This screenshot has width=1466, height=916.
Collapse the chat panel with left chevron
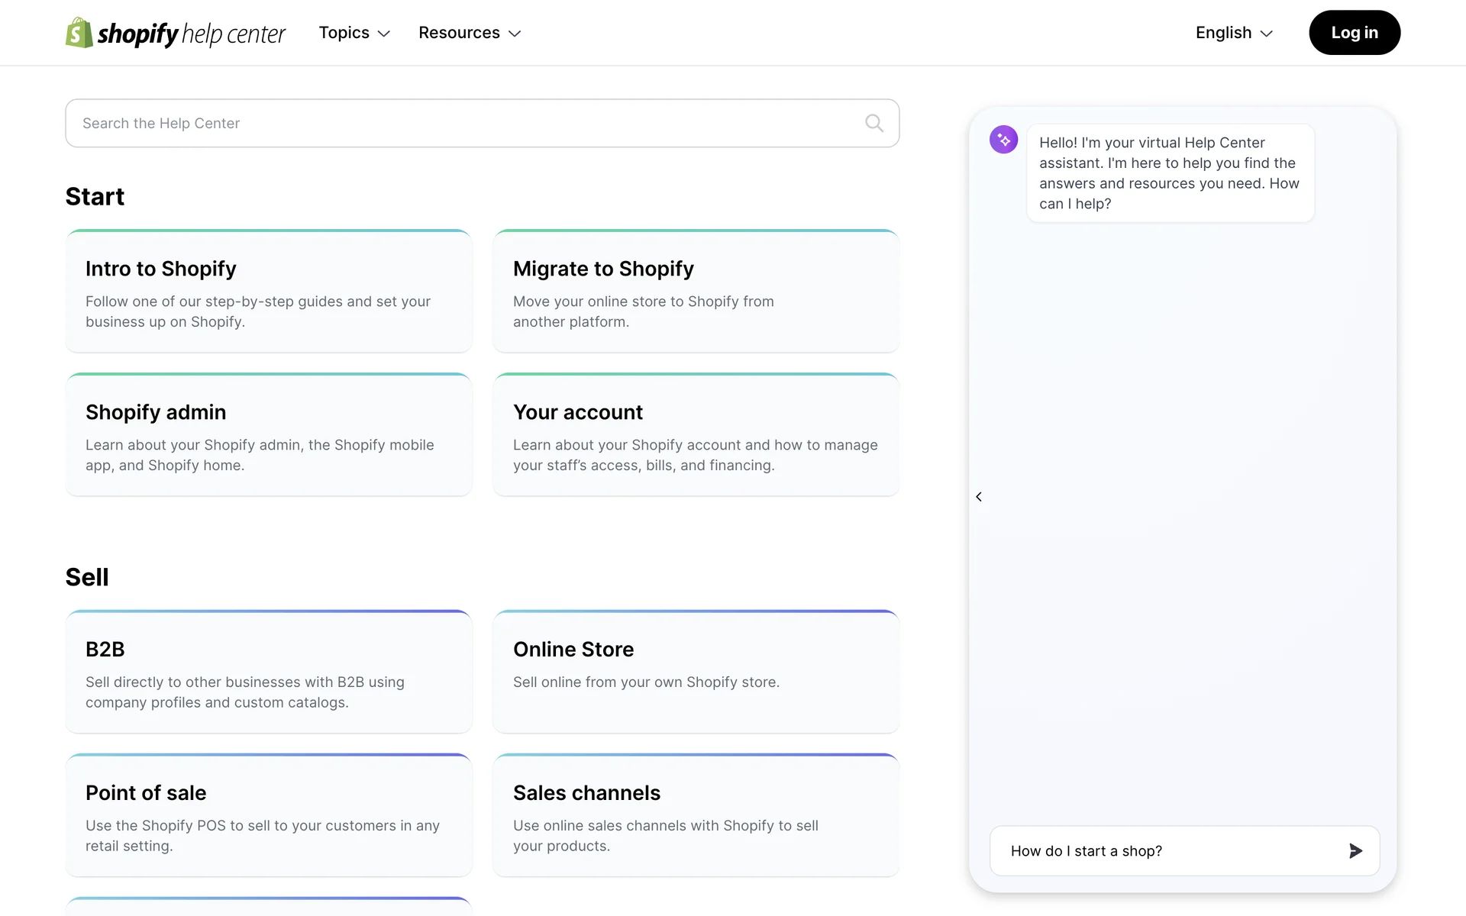(x=979, y=497)
